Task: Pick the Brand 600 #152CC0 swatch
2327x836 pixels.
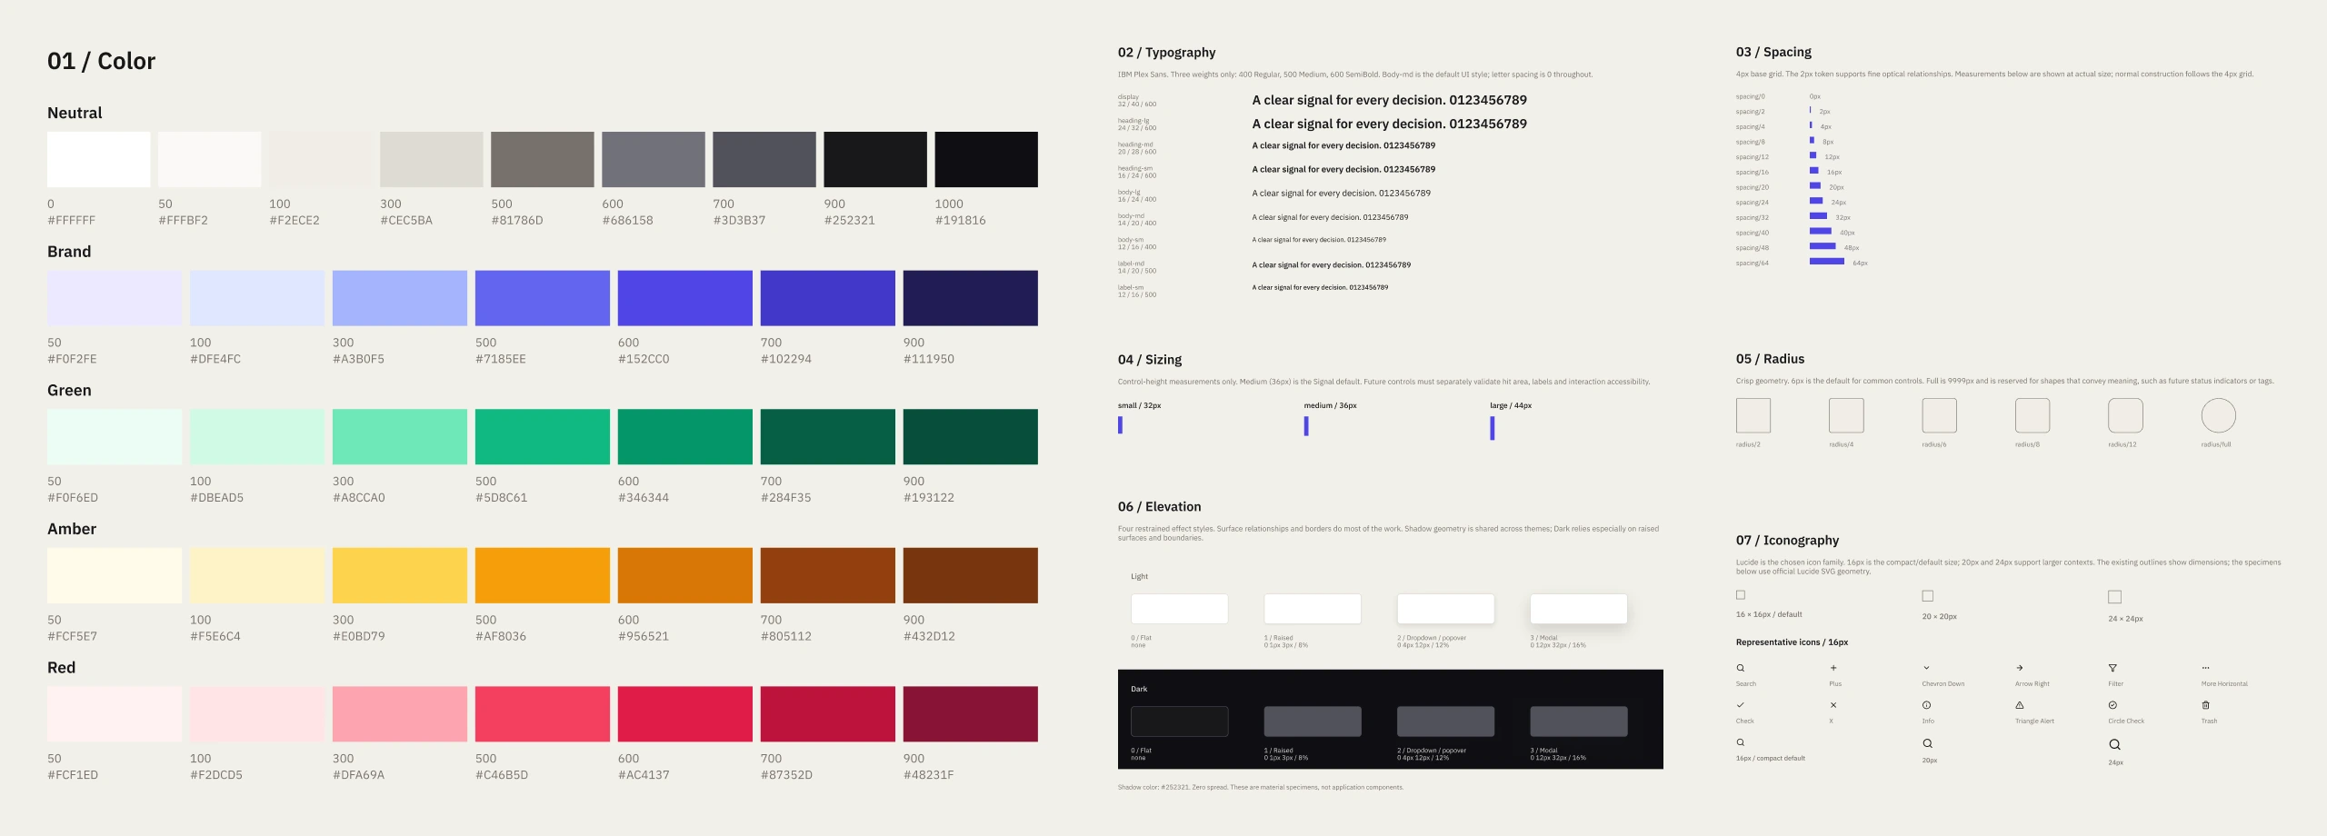Action: [x=685, y=298]
